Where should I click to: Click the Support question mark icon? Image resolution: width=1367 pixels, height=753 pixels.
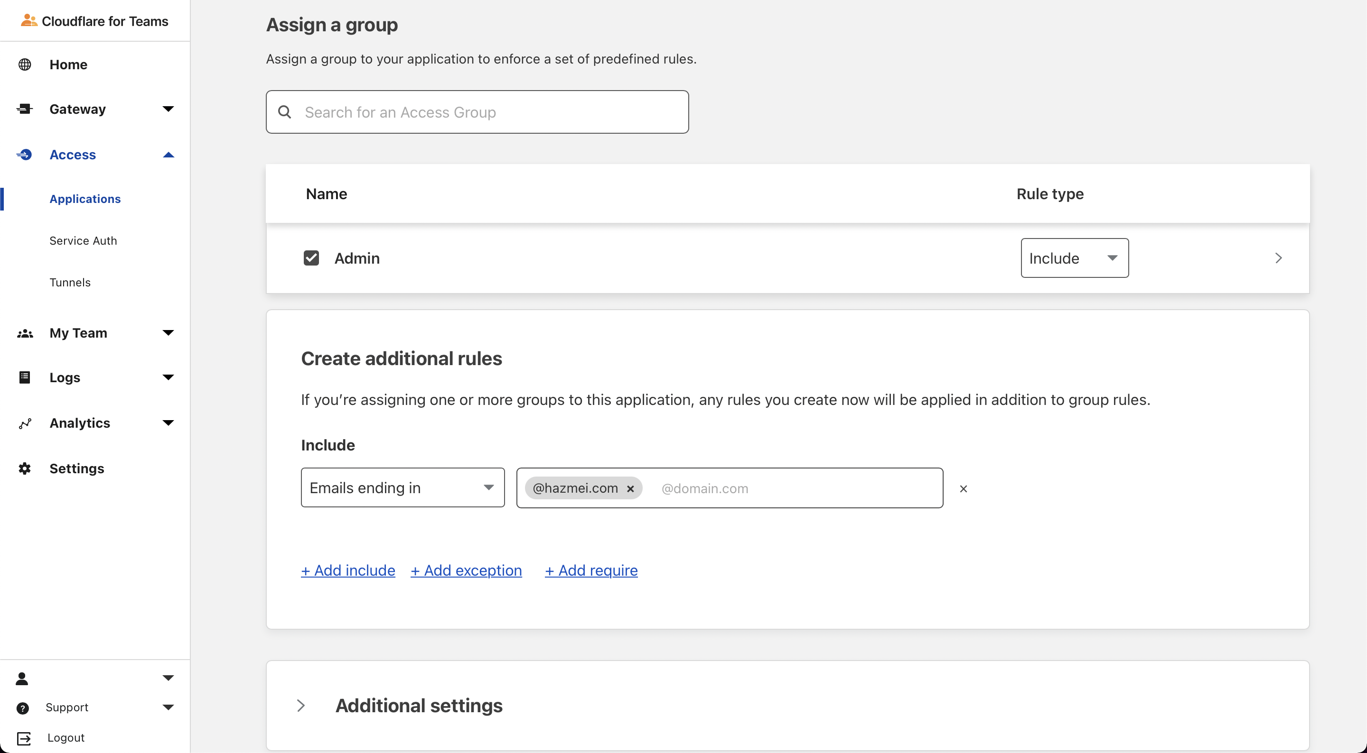[22, 708]
